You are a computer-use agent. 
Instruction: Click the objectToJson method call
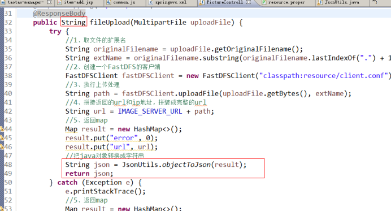186,165
